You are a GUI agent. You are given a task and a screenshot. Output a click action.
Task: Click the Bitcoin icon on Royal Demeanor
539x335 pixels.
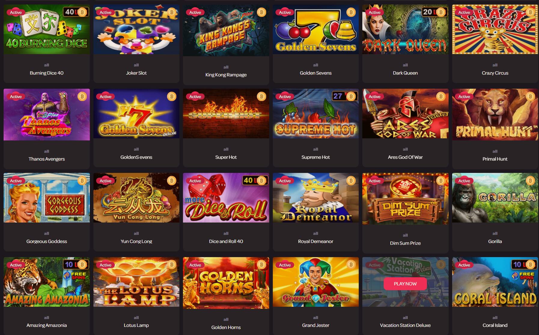point(351,180)
